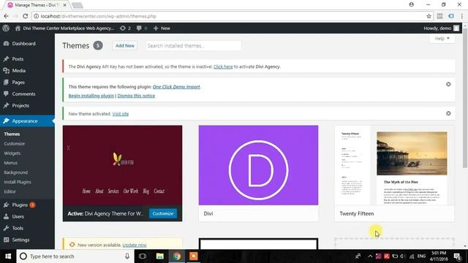Open notification center icon

click(x=457, y=256)
